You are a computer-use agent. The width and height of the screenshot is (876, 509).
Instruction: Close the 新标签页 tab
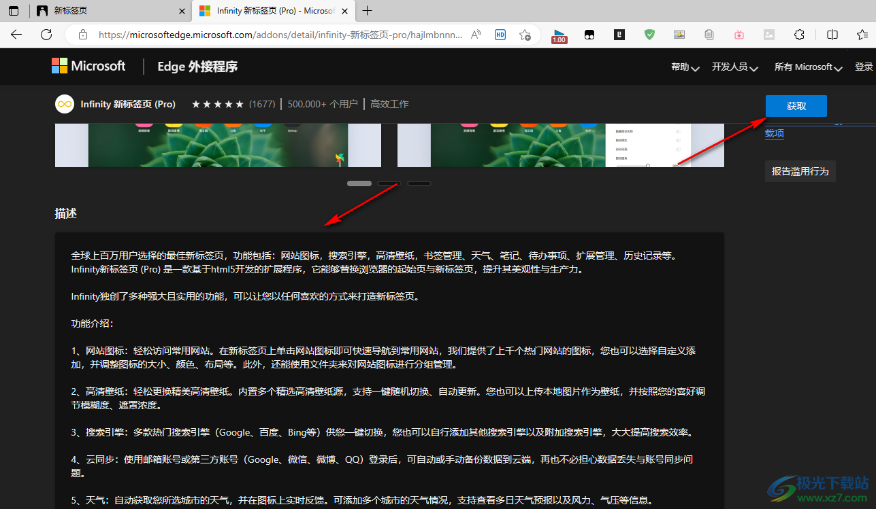coord(182,11)
